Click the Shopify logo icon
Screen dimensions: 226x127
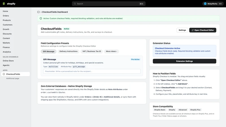4,4
